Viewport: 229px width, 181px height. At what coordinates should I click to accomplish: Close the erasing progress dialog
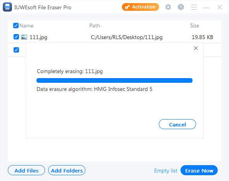click(196, 48)
